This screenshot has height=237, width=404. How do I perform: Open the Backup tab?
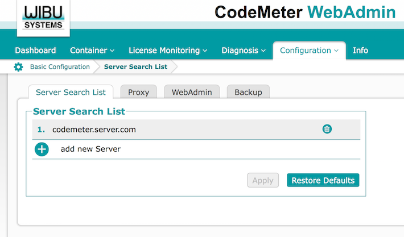(248, 92)
